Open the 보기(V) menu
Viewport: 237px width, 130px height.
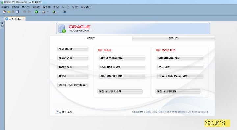pyautogui.click(x=26, y=7)
